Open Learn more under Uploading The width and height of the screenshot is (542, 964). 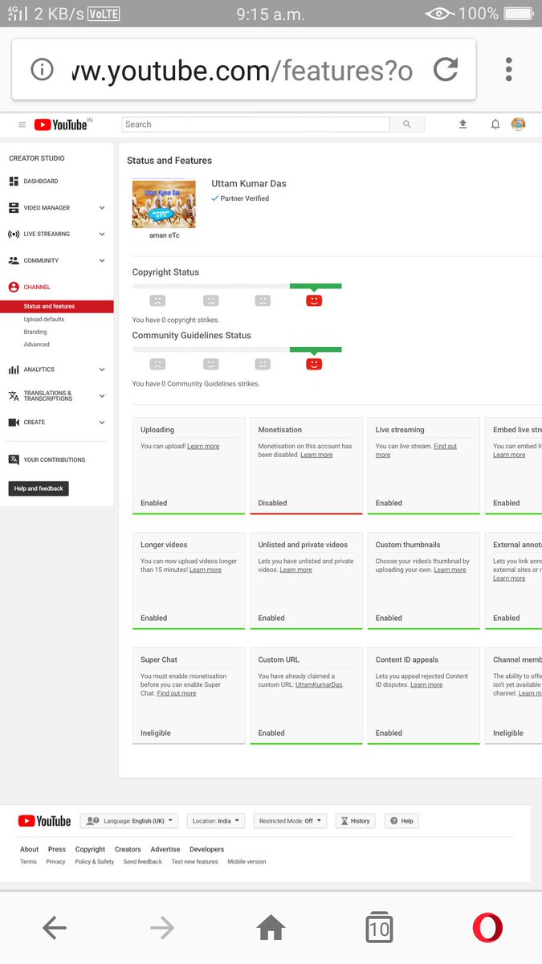tap(203, 447)
